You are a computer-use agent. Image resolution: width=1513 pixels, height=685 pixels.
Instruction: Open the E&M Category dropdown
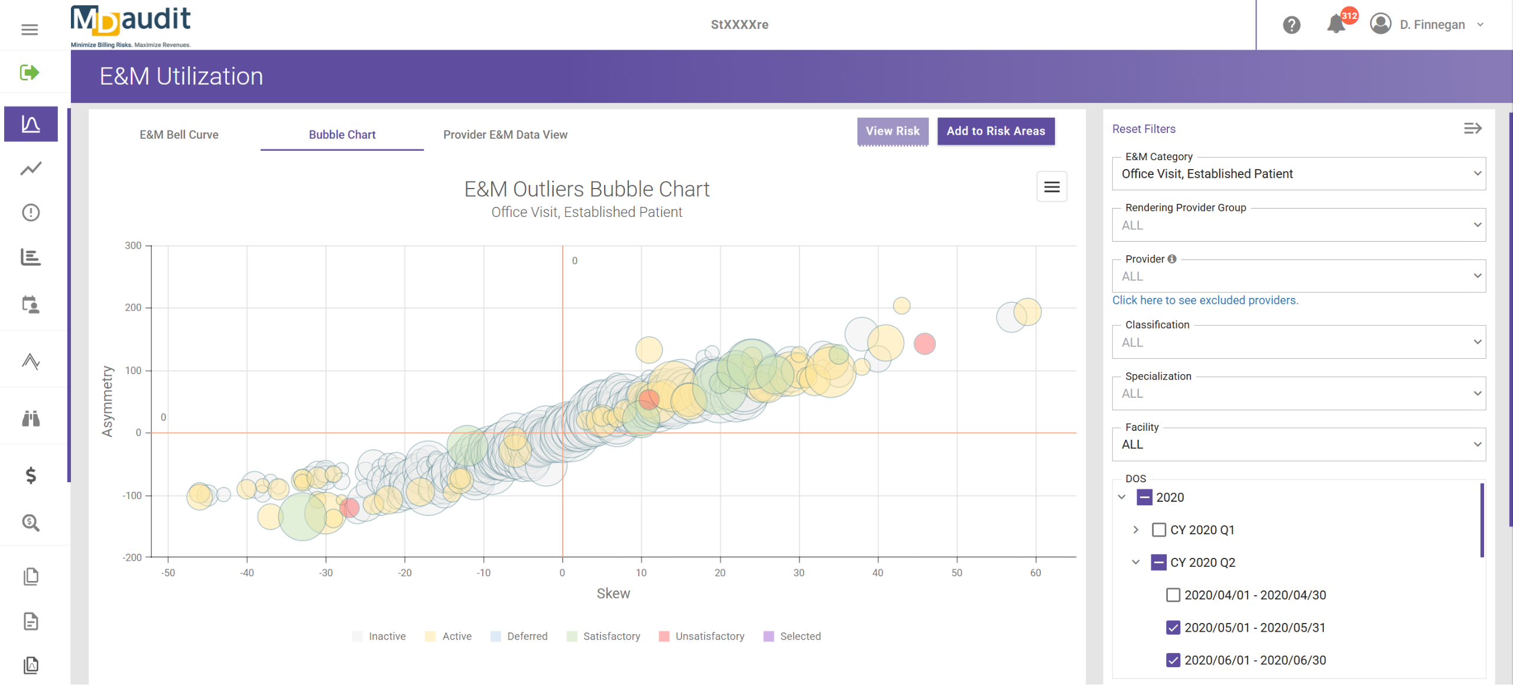(x=1298, y=174)
